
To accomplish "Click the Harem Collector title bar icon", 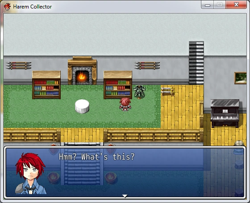I will (7, 7).
